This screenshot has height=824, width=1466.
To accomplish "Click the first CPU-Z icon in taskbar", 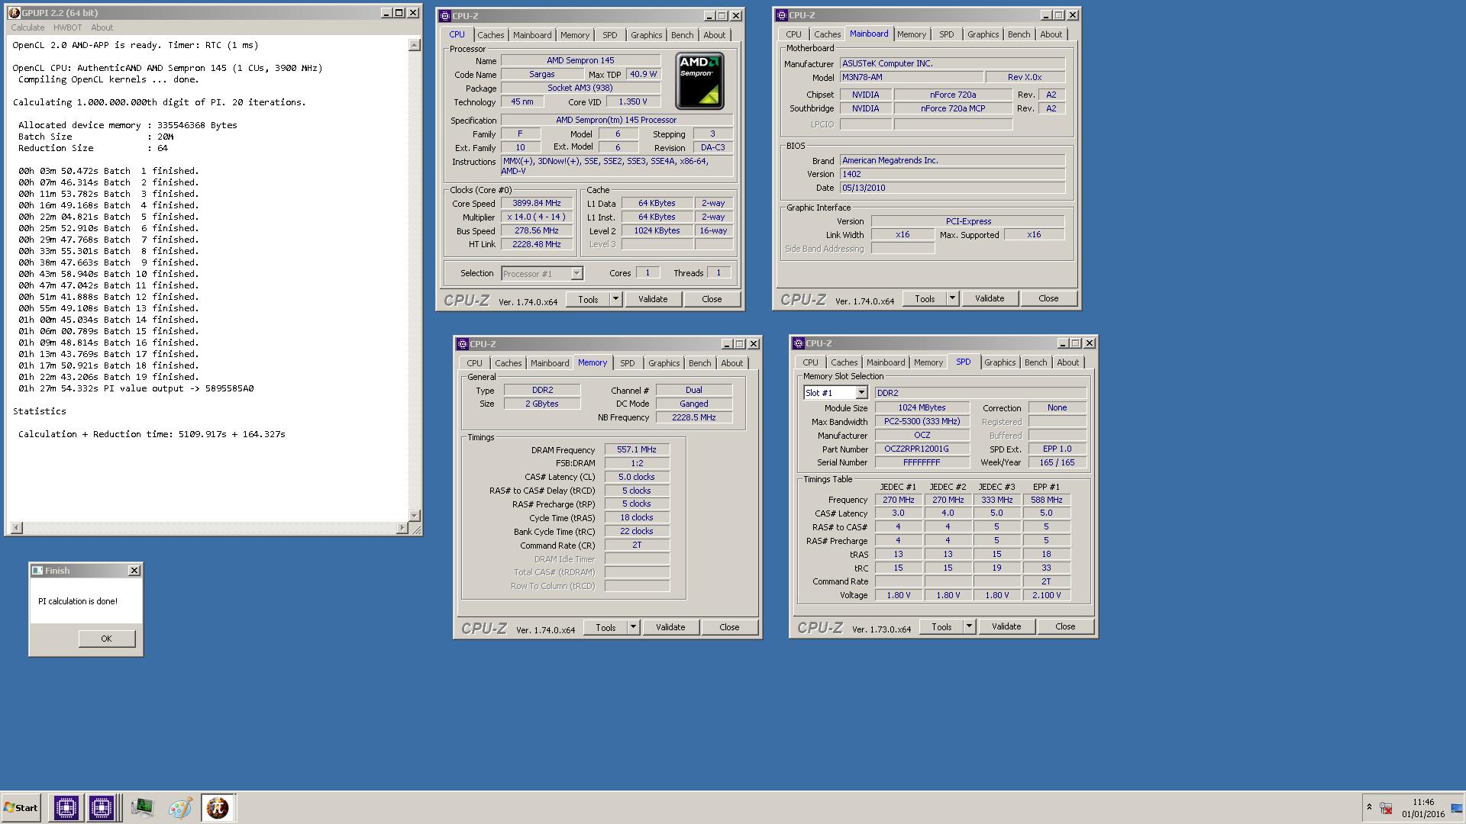I will tap(66, 807).
